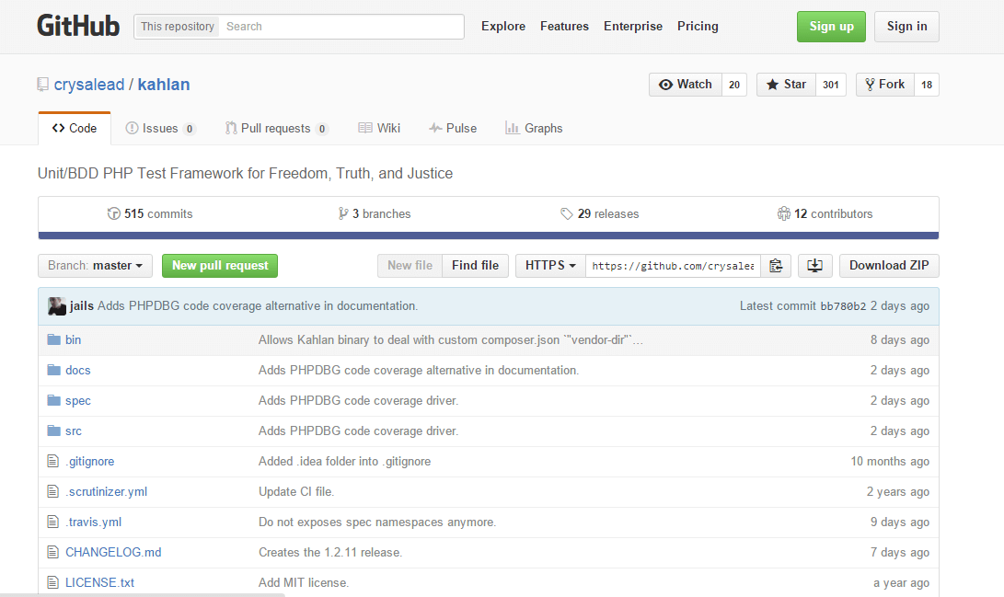Open watchers count 20
Viewport: 1004px width, 597px height.
pyautogui.click(x=734, y=85)
